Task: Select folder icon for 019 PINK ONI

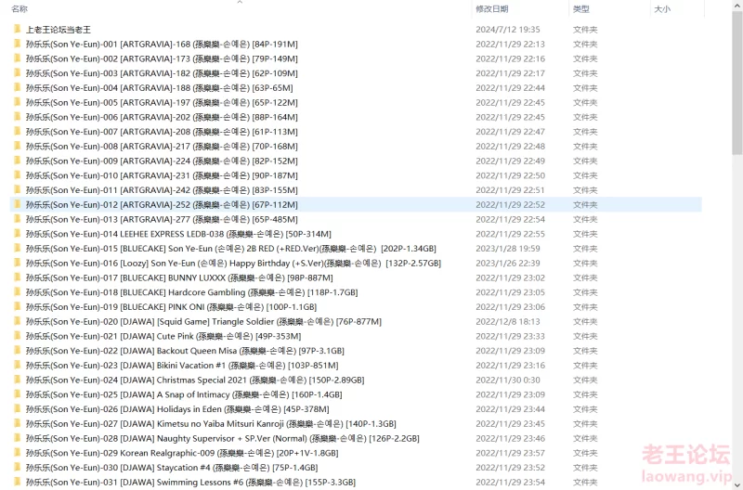Action: pos(18,307)
